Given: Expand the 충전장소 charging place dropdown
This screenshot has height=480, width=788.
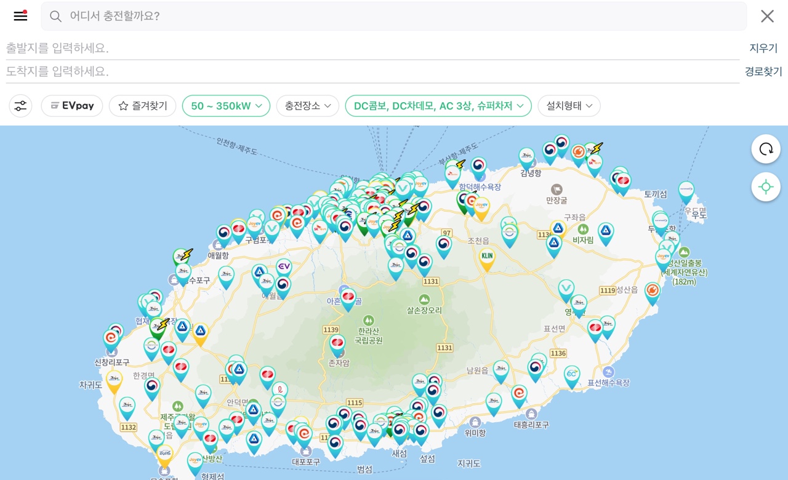Looking at the screenshot, I should pos(308,106).
